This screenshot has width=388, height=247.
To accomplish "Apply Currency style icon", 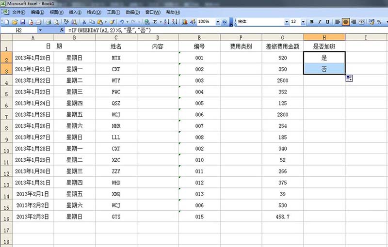I will click(x=371, y=22).
